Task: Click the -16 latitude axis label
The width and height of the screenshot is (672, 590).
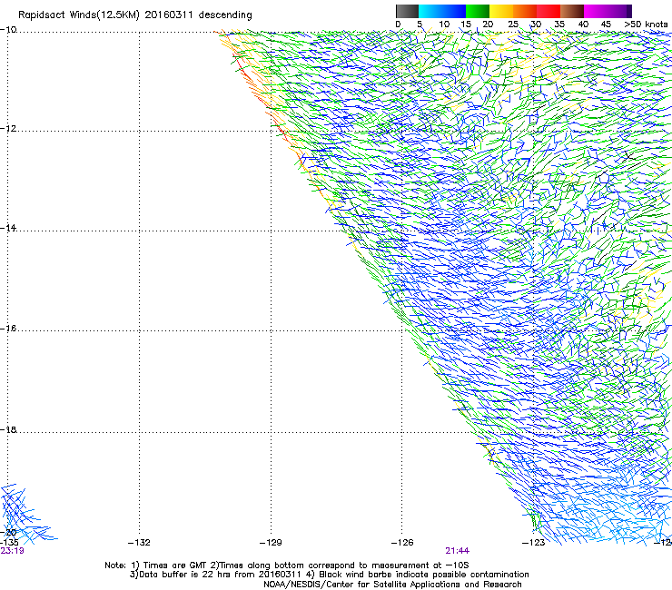Action: click(8, 329)
